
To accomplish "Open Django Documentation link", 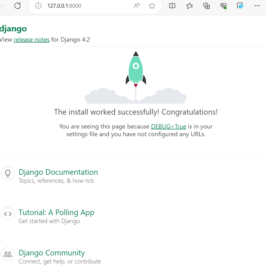I will point(58,172).
